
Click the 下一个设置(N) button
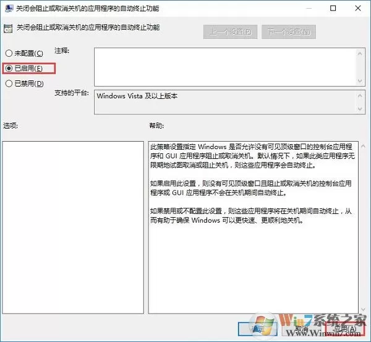pos(289,32)
